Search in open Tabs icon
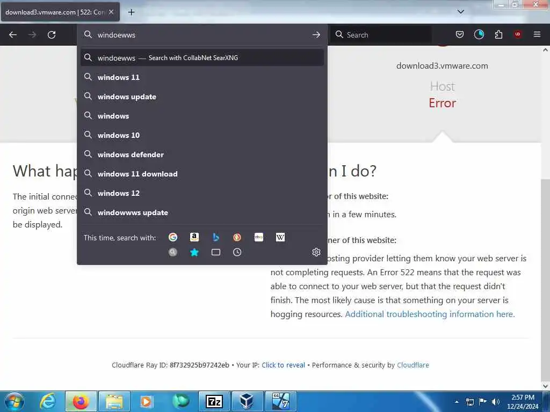 216,252
